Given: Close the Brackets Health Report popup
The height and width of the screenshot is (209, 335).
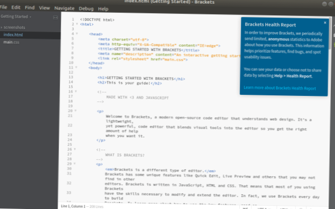Looking at the screenshot, I should (325, 23).
